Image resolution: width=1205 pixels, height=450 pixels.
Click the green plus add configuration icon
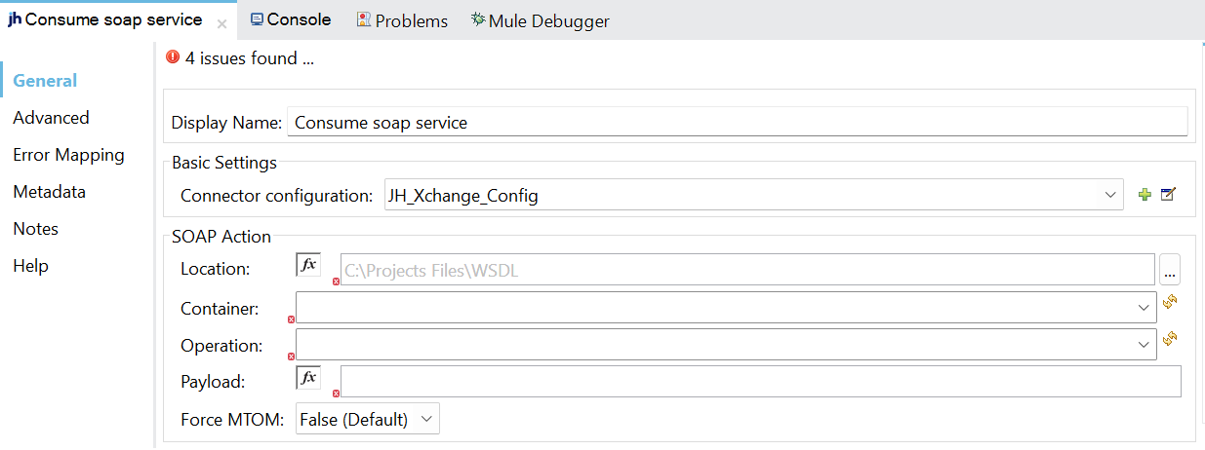[x=1145, y=195]
